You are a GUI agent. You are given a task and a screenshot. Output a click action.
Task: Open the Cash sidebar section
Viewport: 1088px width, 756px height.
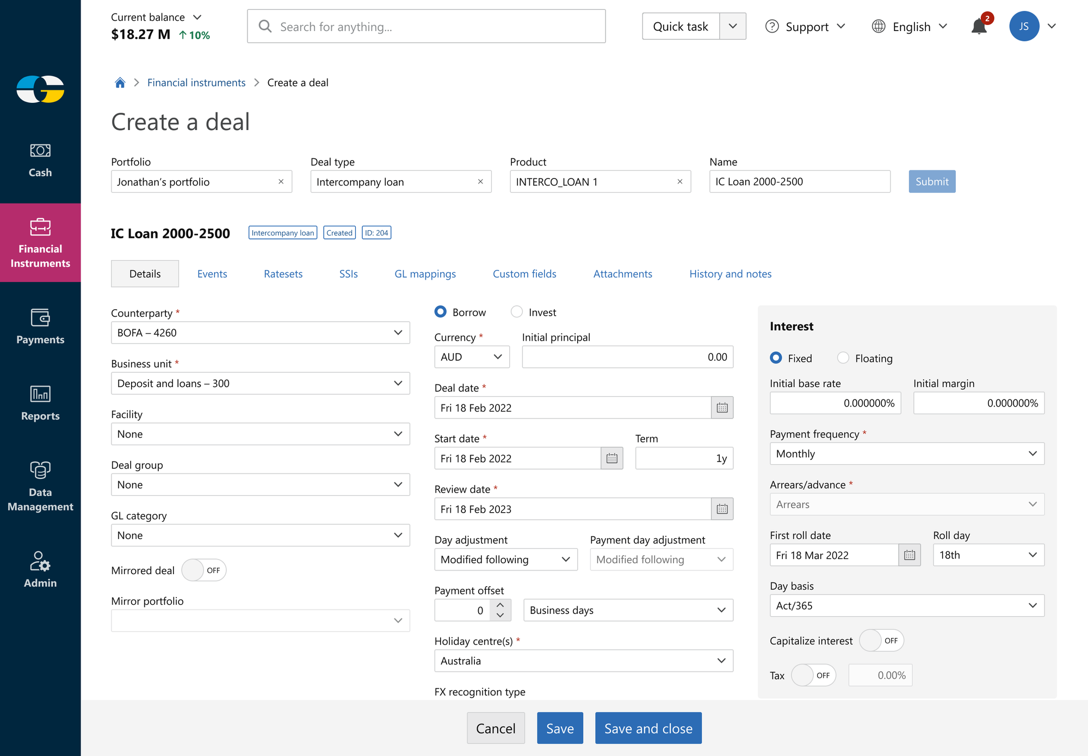[40, 160]
